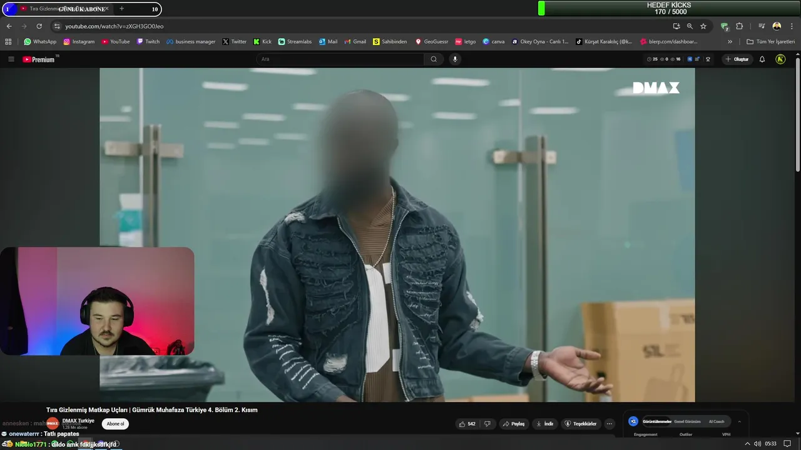Download the video with İndir

tap(545, 424)
